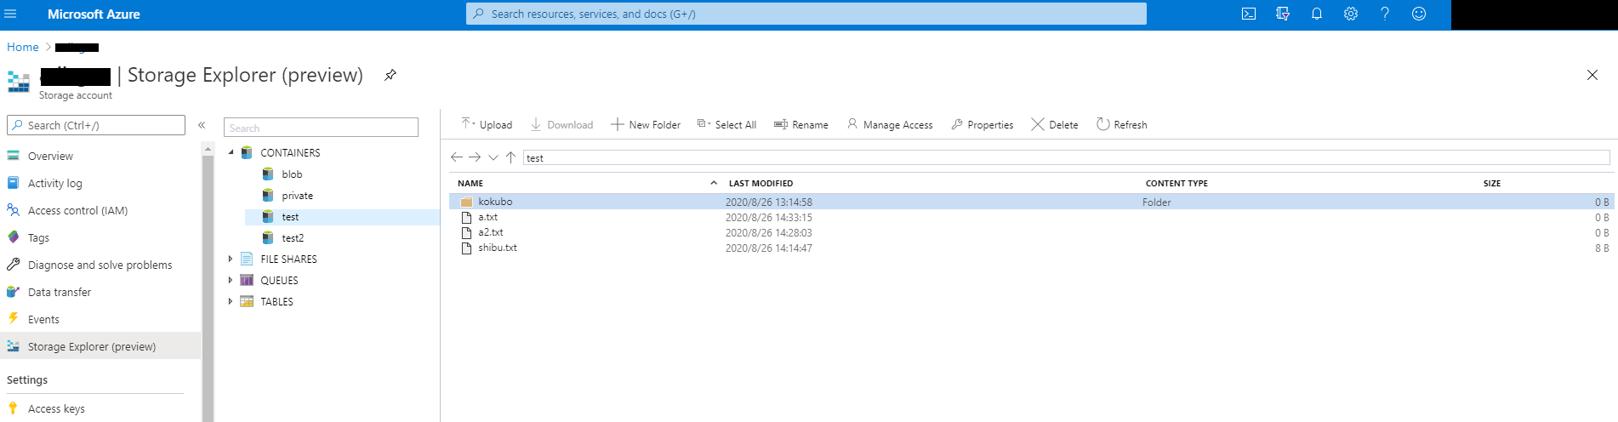Open Properties from the toolbar

pos(983,124)
